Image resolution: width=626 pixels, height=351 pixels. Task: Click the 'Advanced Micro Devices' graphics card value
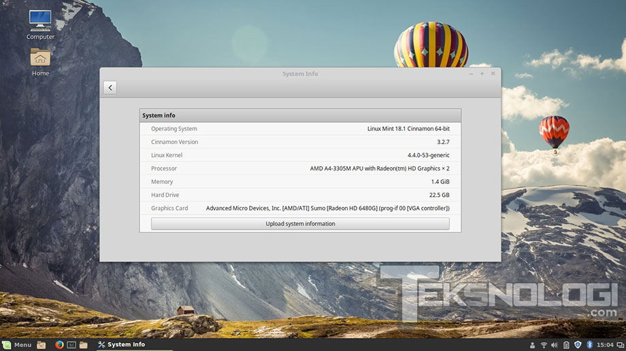pos(328,208)
